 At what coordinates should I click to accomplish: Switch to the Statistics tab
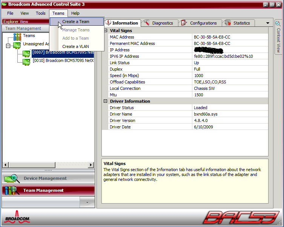(239, 23)
